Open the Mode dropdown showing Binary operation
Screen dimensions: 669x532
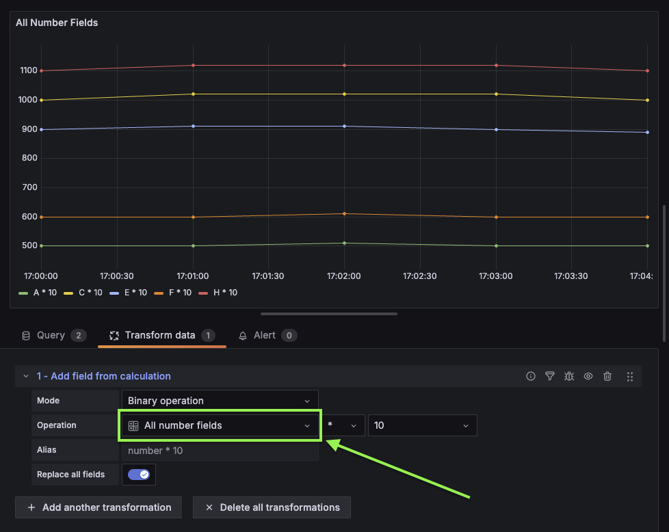tap(220, 401)
